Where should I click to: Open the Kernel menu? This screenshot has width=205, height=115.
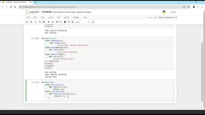tap(66, 18)
